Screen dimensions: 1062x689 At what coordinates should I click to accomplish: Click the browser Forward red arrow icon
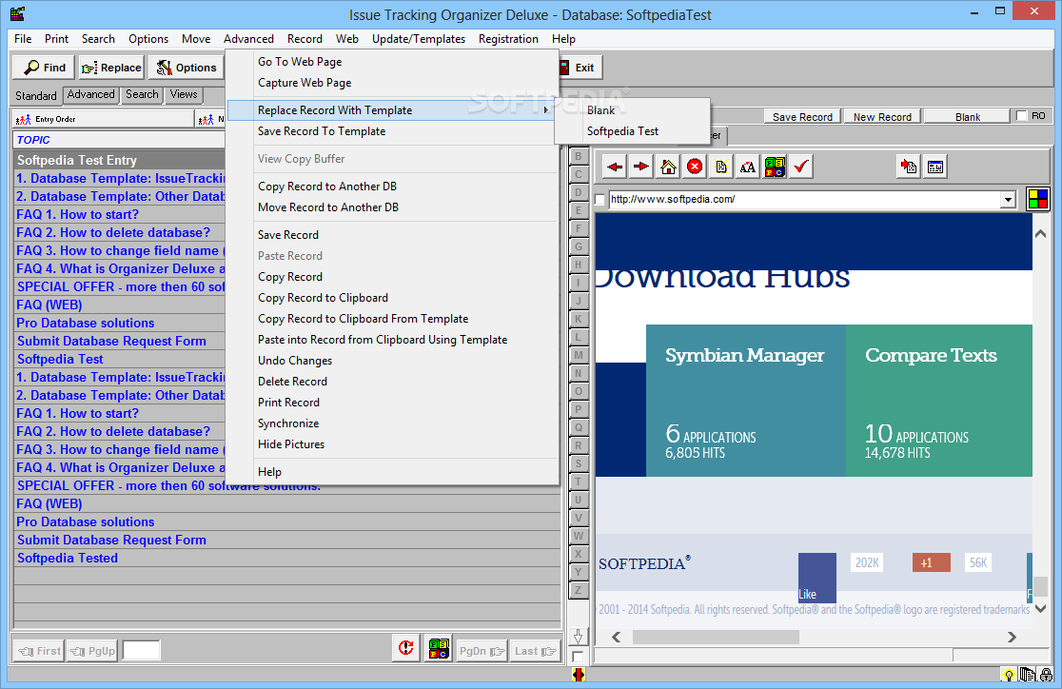(640, 167)
